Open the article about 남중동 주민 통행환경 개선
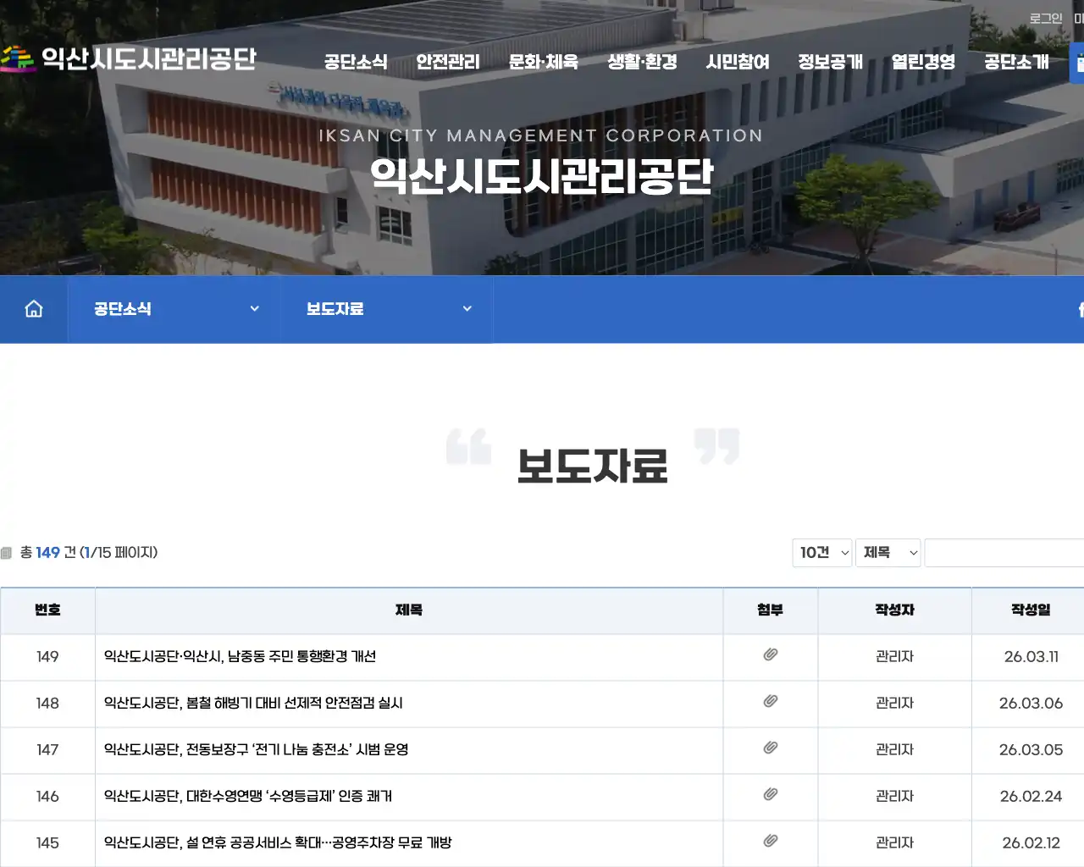Screen dimensions: 1084x867 click(241, 656)
